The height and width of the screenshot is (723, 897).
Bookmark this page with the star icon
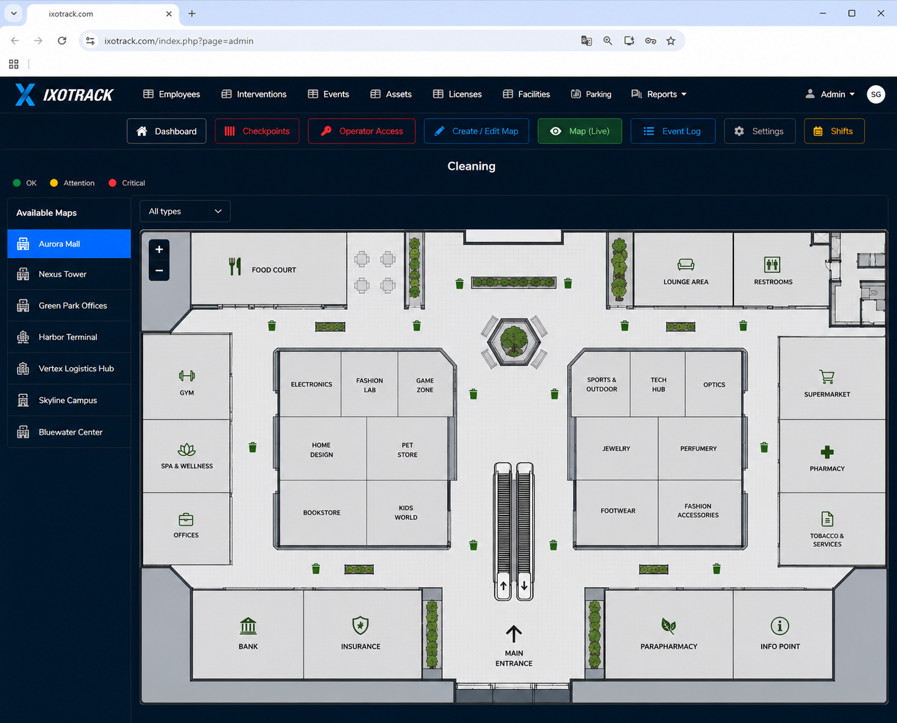[671, 40]
